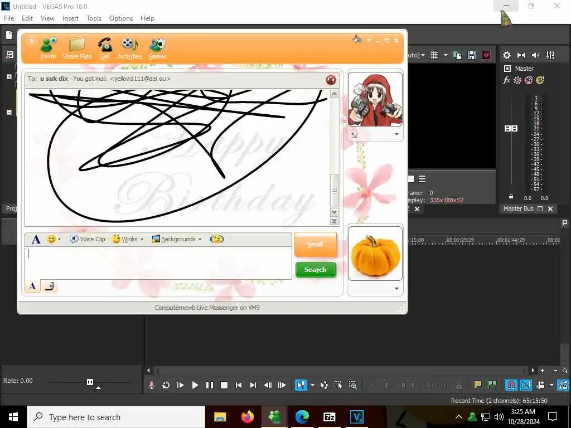Open the Edit menu in VEGAS Pro
Viewport: 571px width, 428px height.
27,18
